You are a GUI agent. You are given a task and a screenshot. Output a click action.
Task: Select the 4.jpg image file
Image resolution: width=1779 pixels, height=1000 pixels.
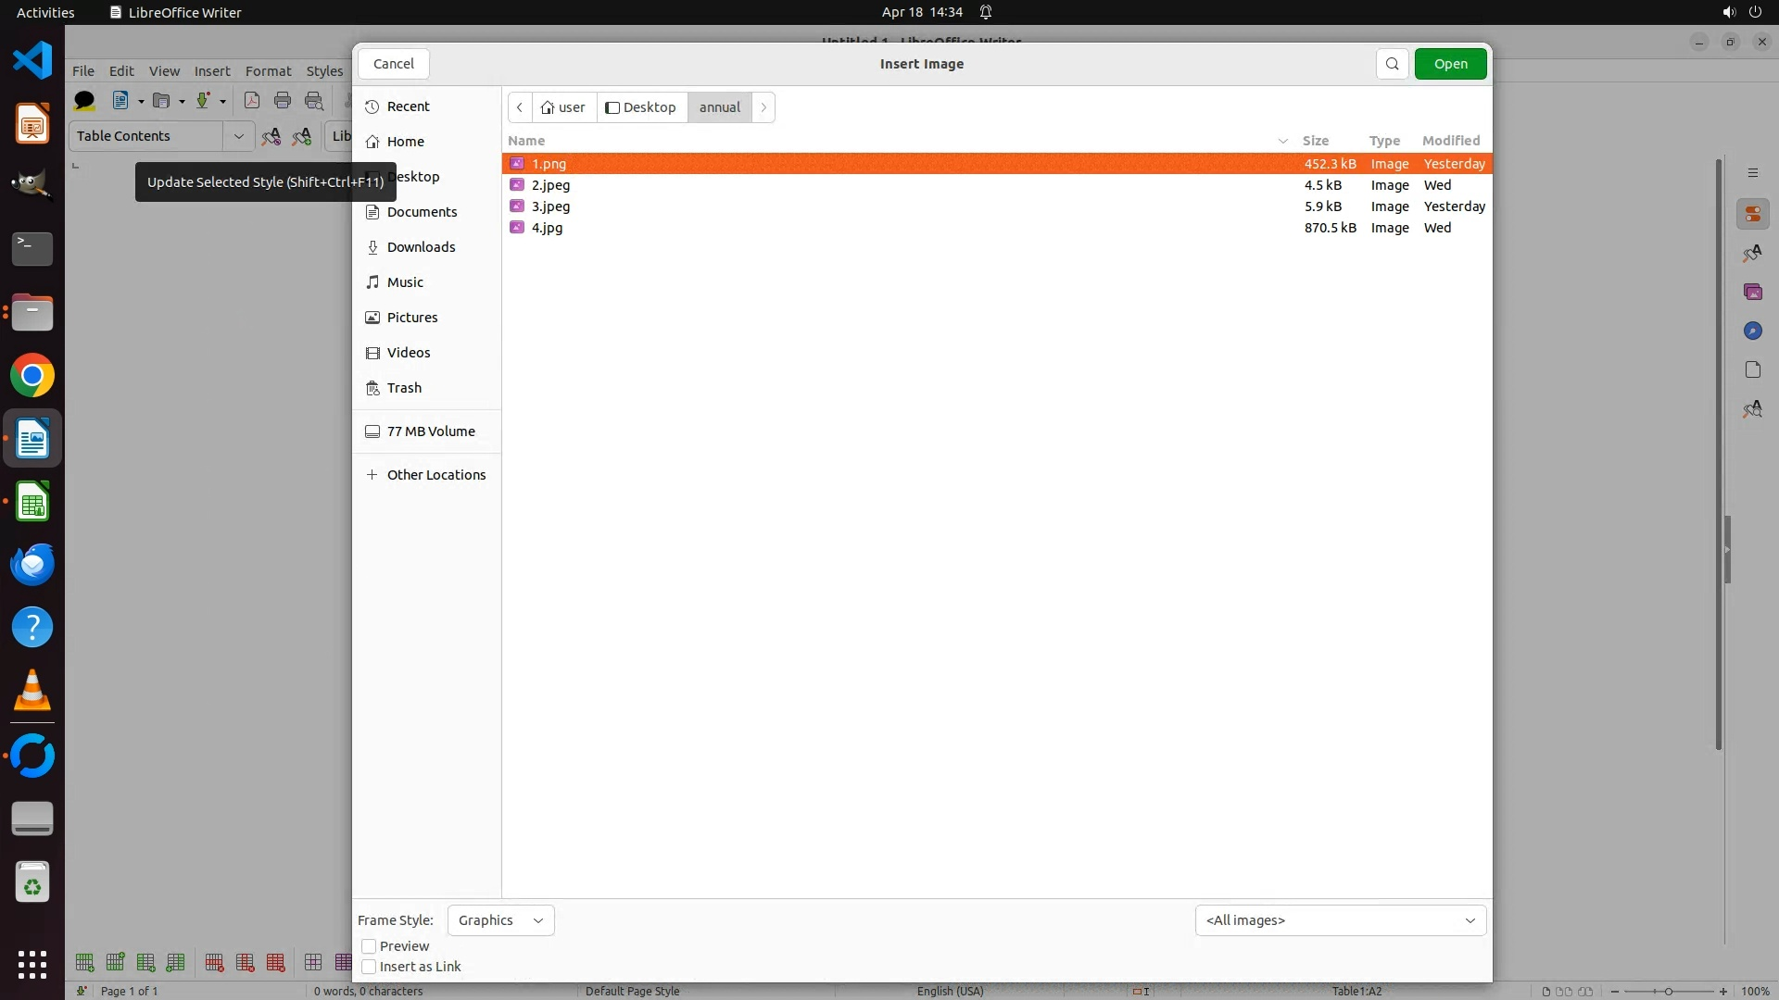(547, 228)
